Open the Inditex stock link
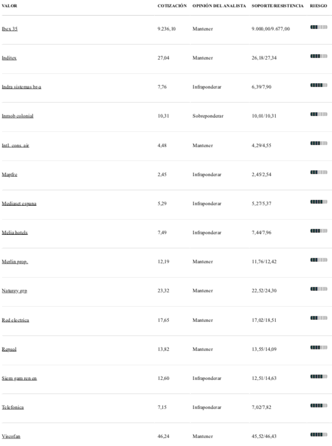The height and width of the screenshot is (446, 332). pos(9,58)
